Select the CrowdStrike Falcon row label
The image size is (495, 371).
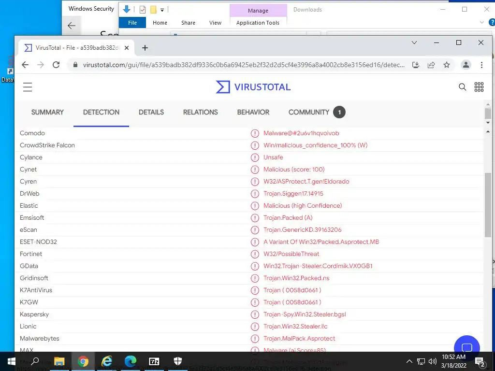point(47,145)
